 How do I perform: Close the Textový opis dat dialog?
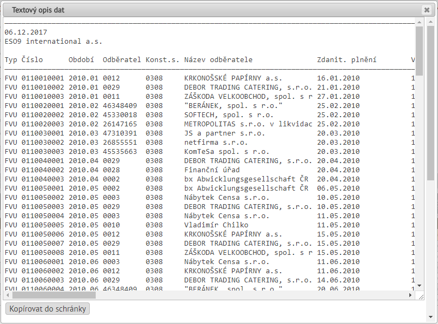[x=427, y=10]
